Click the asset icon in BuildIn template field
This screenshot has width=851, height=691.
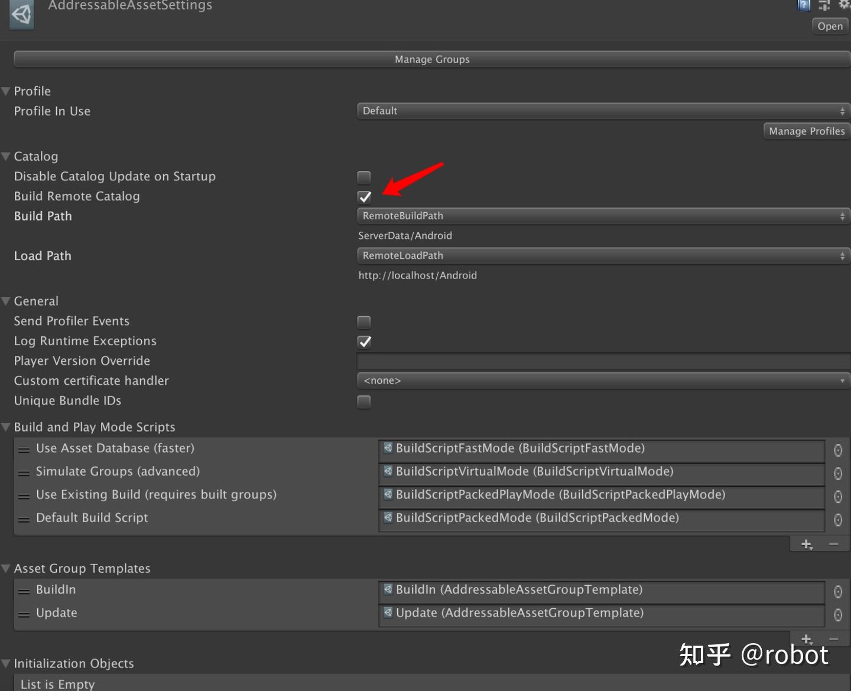click(x=388, y=589)
